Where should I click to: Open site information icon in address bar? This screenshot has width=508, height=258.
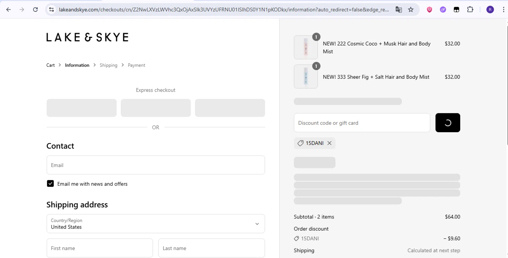pos(51,9)
